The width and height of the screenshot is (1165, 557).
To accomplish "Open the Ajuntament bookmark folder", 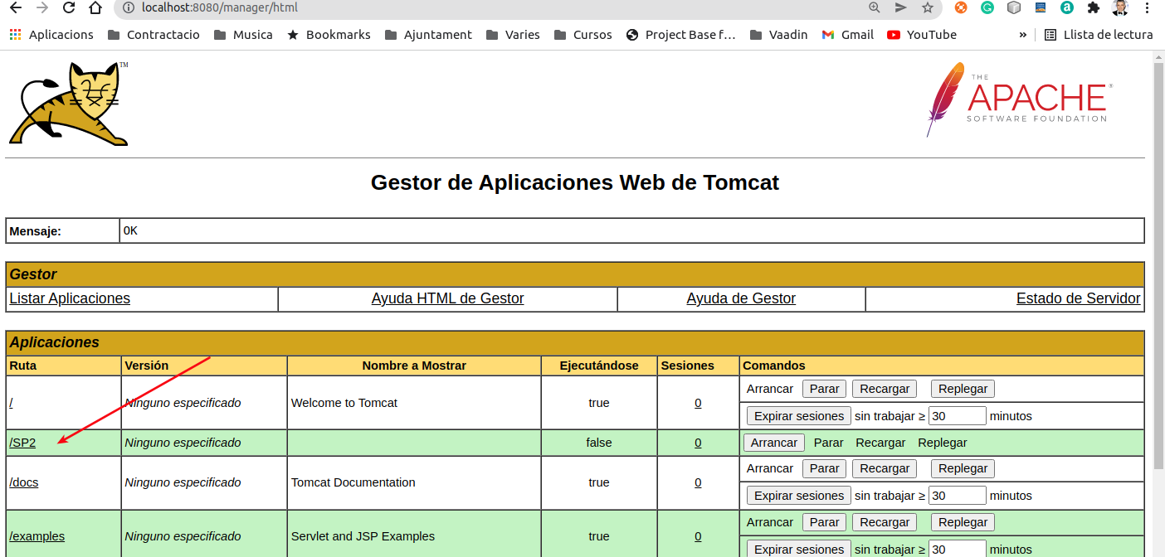I will (x=428, y=35).
